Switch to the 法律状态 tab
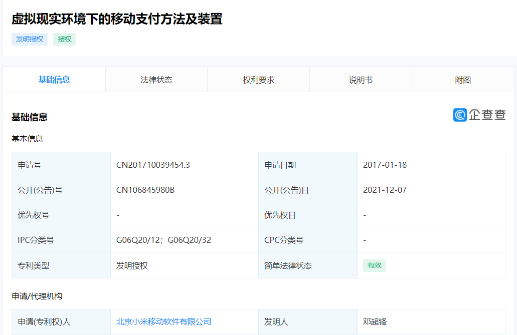 tap(155, 79)
